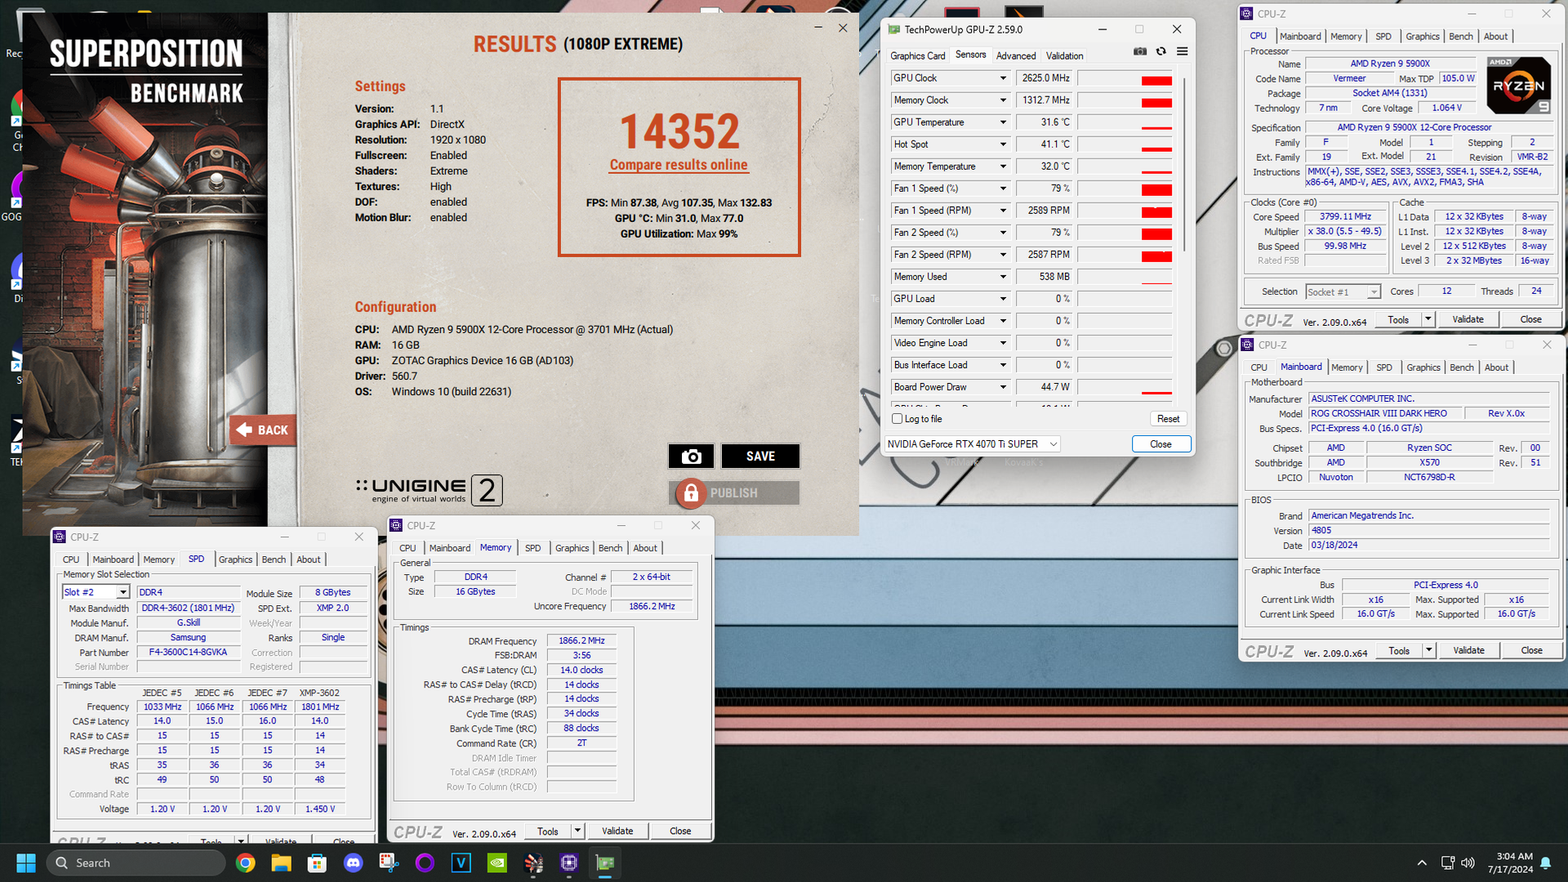Open Google Chrome from taskbar

coord(245,862)
